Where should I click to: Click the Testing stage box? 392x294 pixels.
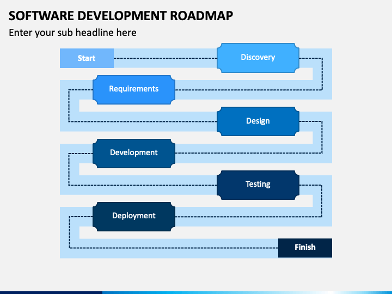(258, 185)
